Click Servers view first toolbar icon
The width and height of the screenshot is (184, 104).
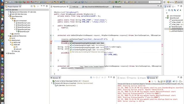[x=91, y=77]
